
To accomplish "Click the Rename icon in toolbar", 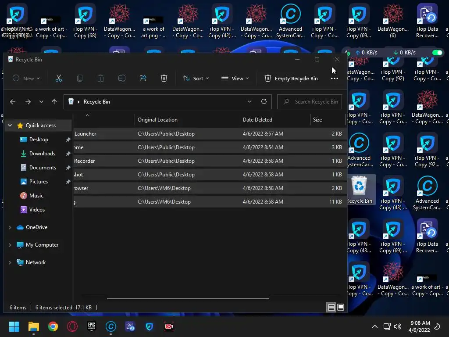I will [x=122, y=78].
